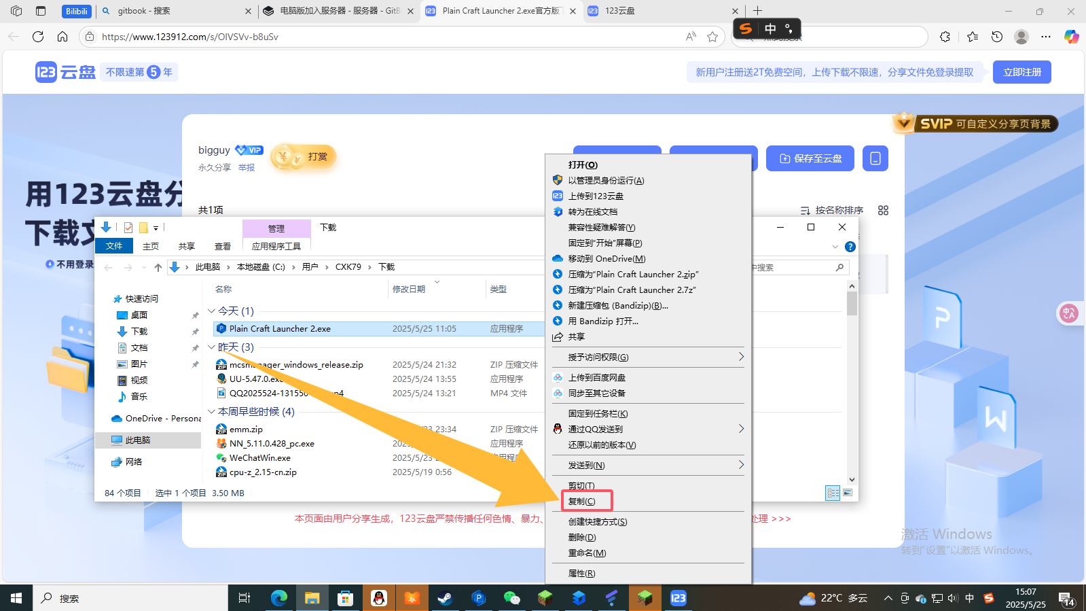Collapse the 本周早些时候 (4) file group
The image size is (1086, 611).
click(211, 412)
